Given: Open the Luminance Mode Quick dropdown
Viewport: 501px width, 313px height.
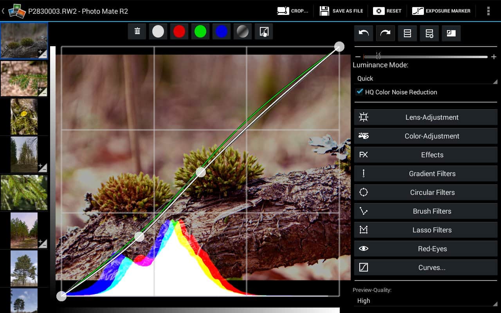Looking at the screenshot, I should pos(425,79).
